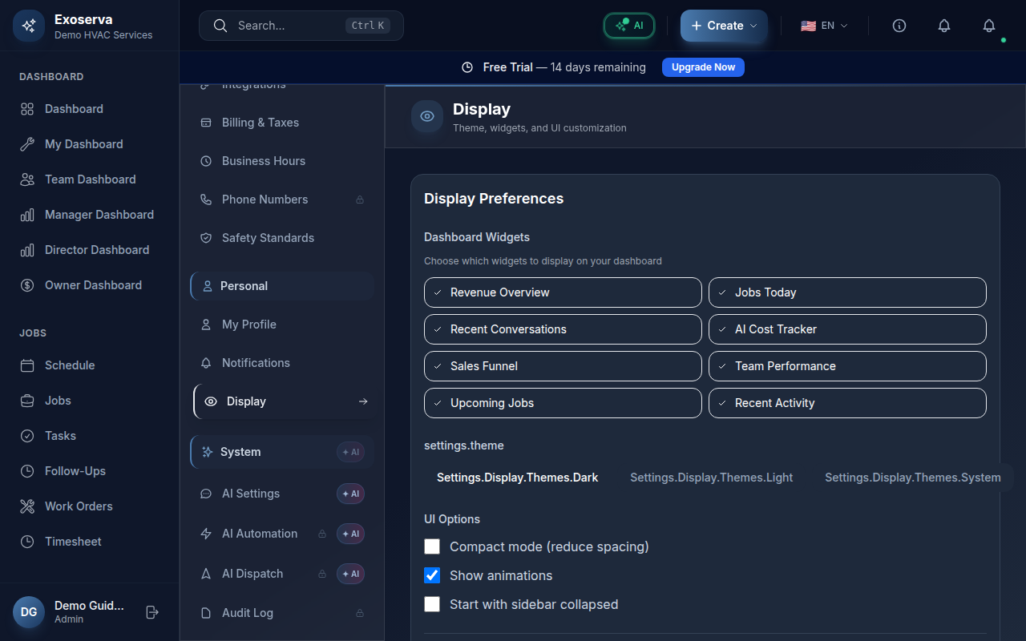Check Start with sidebar collapsed

pos(432,604)
